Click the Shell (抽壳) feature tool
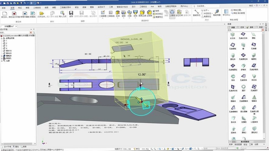This screenshot has height=151, width=269. click(x=156, y=11)
